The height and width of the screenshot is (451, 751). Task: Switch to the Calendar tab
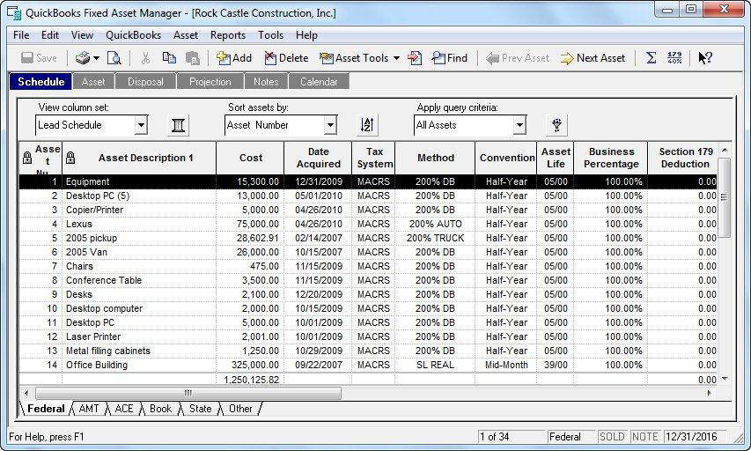pyautogui.click(x=319, y=81)
